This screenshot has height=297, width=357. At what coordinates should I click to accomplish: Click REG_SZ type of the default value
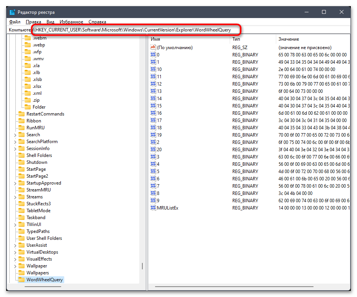240,48
